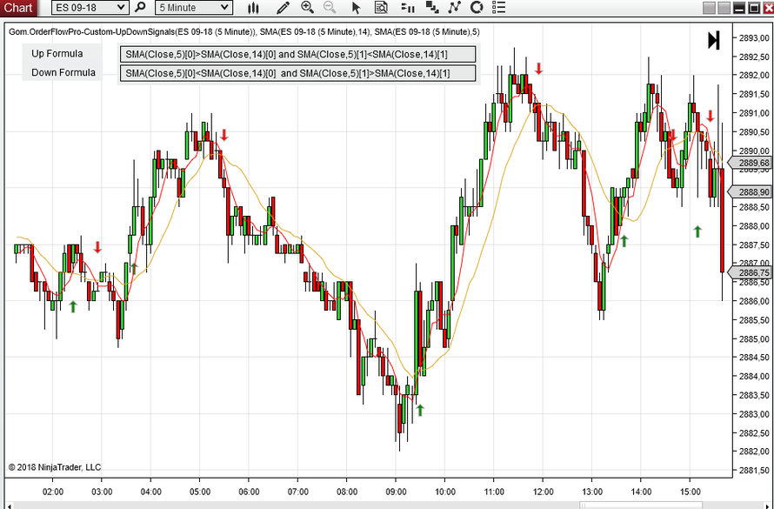Viewport: 774px width, 509px height.
Task: Expand the 5 Minute interval dropdown
Action: point(193,8)
